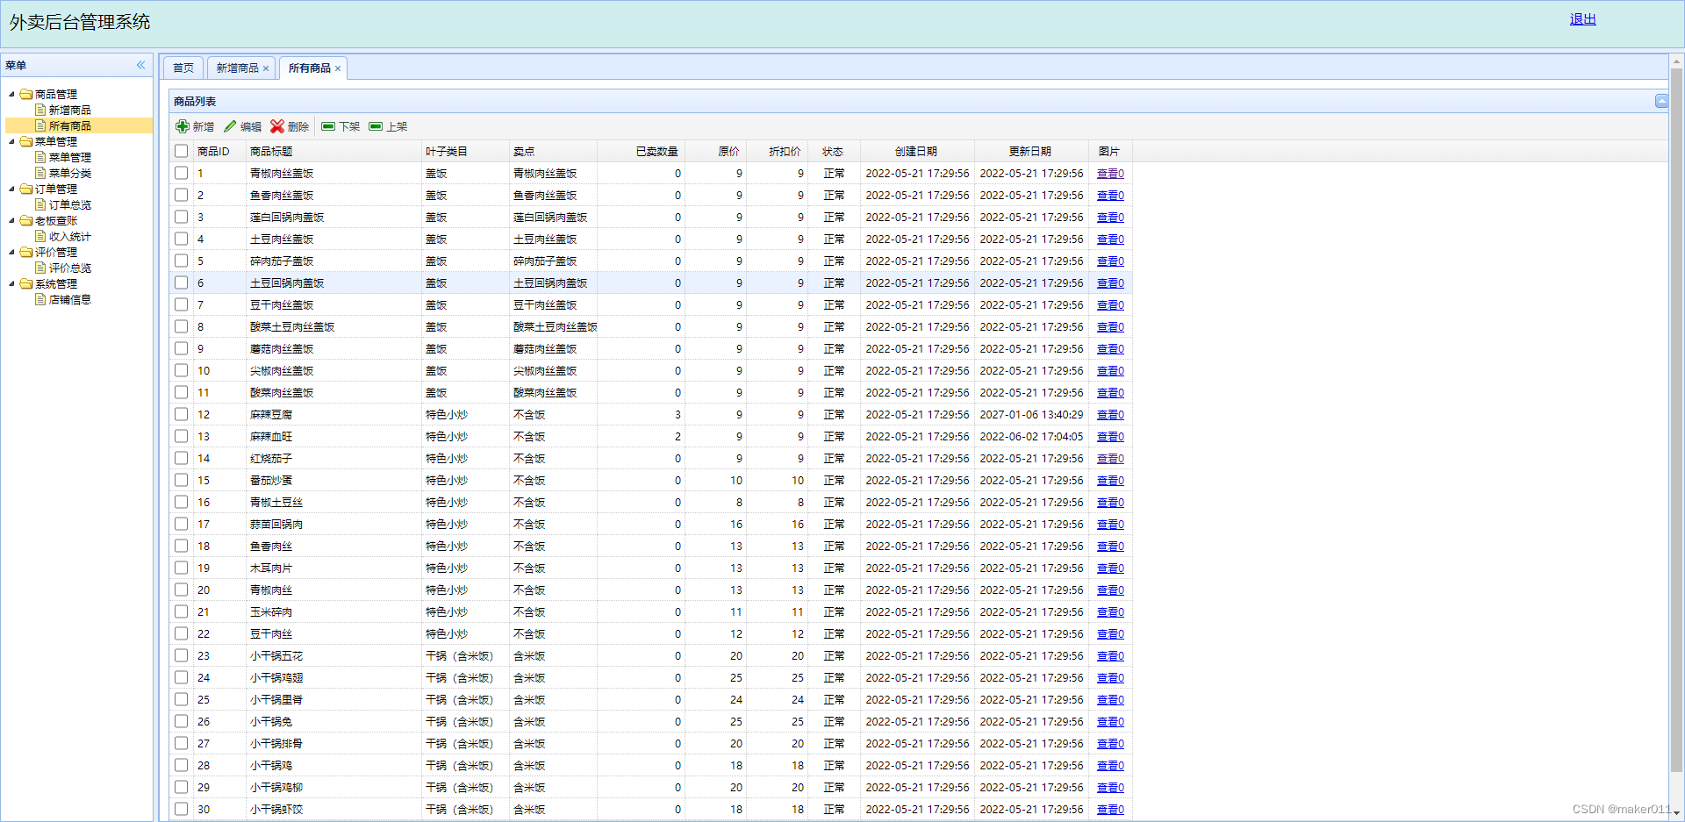This screenshot has height=822, width=1685.
Task: Click the pencil 编辑 edit icon
Action: [x=230, y=126]
